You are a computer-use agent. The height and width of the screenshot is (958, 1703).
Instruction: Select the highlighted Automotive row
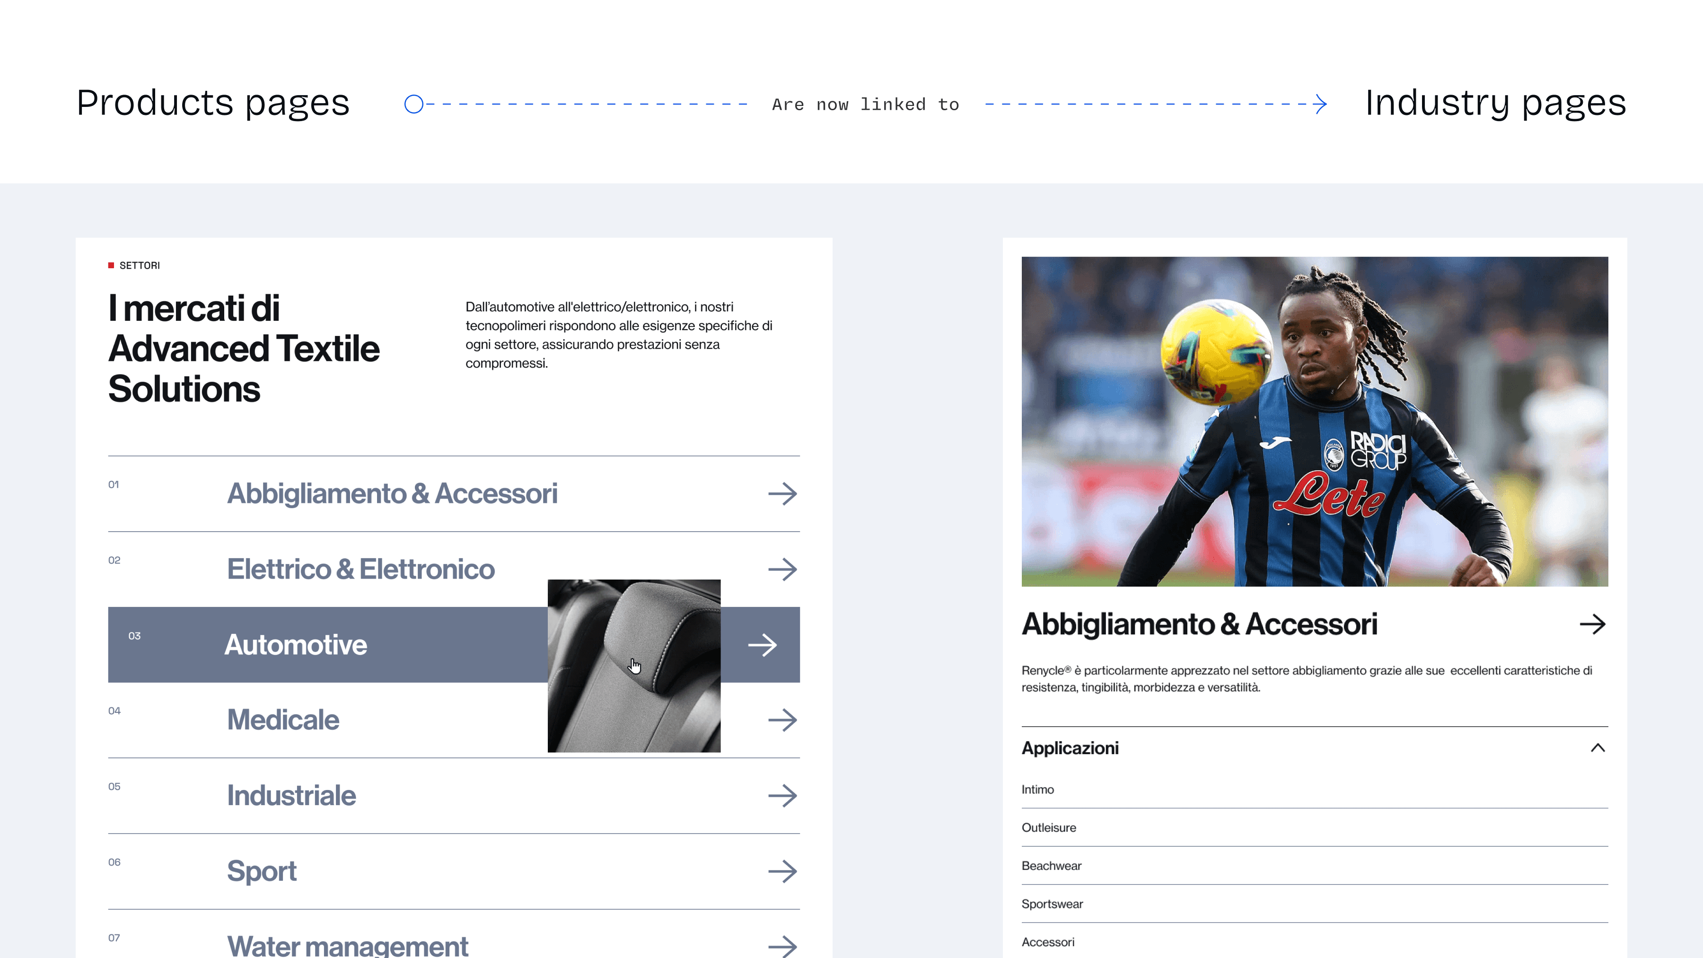click(454, 645)
